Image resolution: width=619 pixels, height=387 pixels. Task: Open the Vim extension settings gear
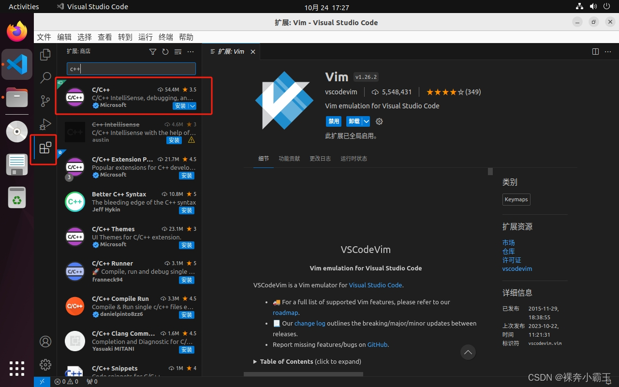point(379,121)
